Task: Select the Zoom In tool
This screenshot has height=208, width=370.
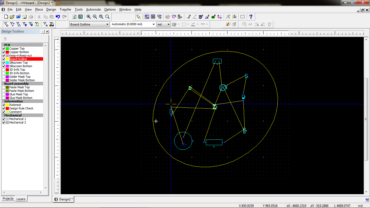Action: 88,17
